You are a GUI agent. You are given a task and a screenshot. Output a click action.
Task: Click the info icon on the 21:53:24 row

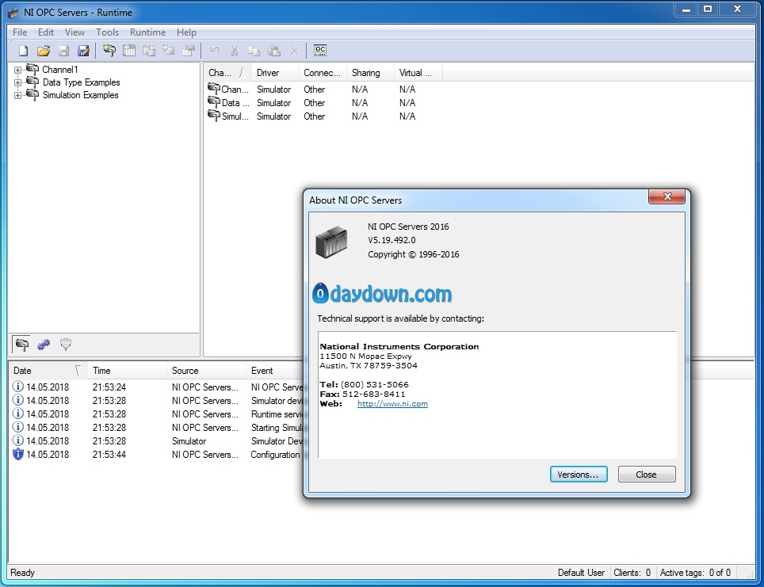(18, 387)
